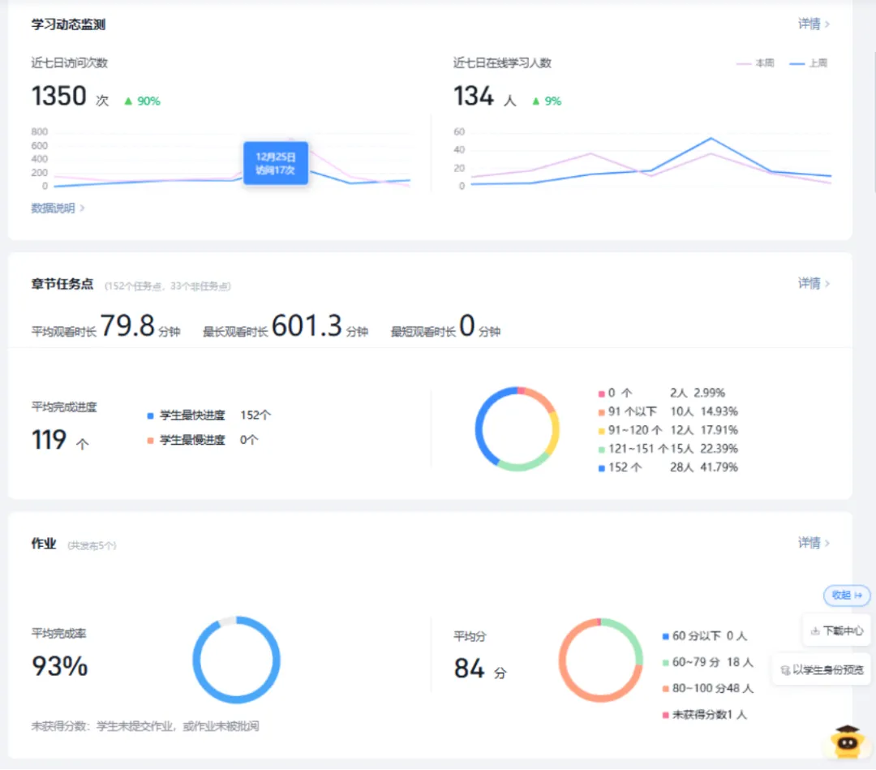
Task: Open the 数据说明 link
Action: click(58, 208)
